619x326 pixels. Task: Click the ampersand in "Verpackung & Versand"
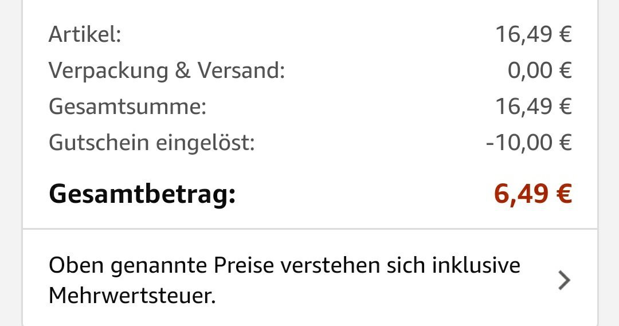182,70
